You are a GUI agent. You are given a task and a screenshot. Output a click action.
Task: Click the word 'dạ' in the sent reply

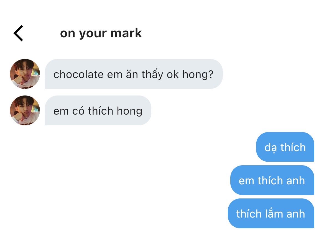[x=271, y=148]
